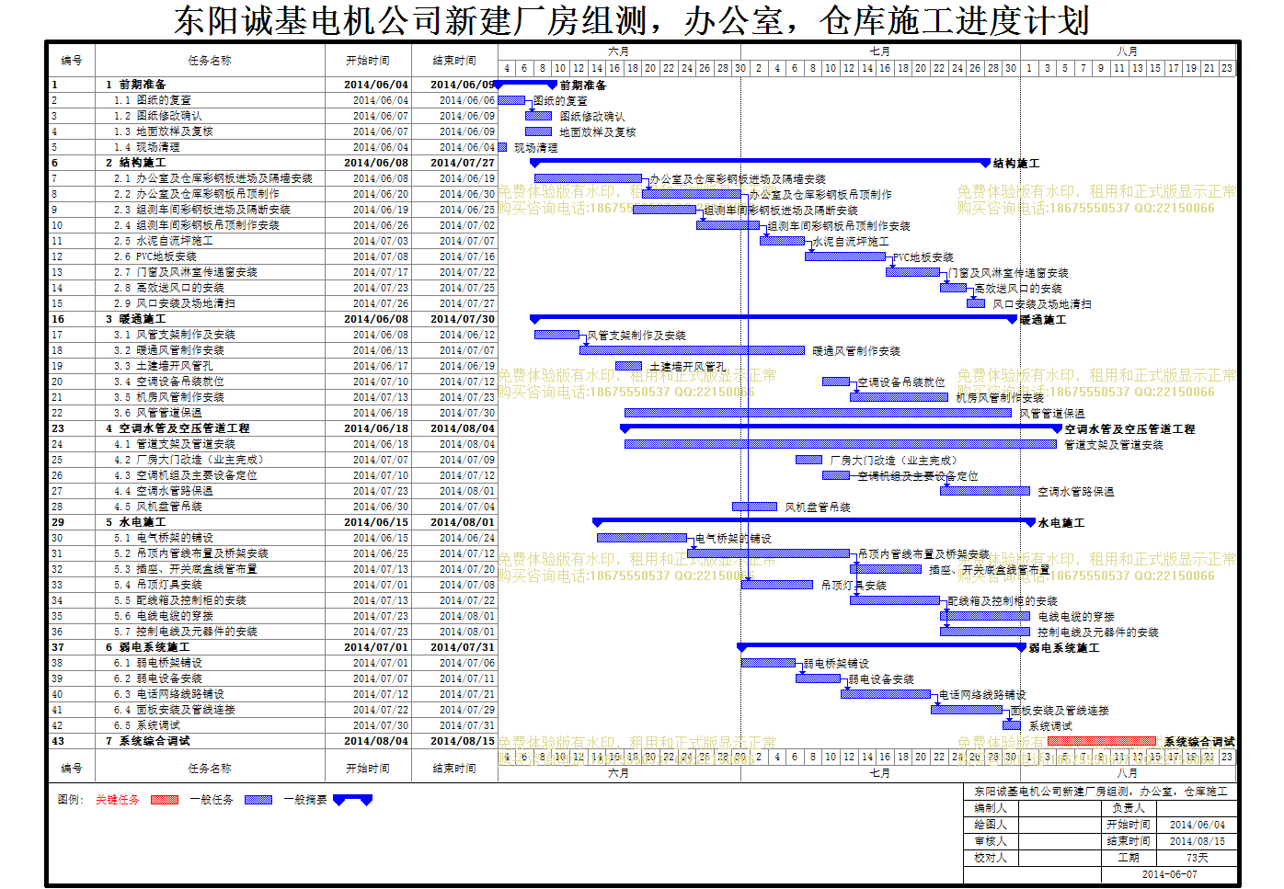
Task: Select the 水电施工 summary Gantt bar
Action: [814, 522]
